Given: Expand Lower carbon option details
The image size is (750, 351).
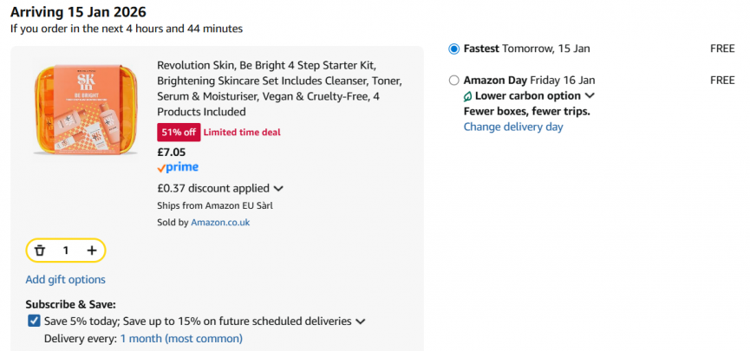Looking at the screenshot, I should [590, 96].
